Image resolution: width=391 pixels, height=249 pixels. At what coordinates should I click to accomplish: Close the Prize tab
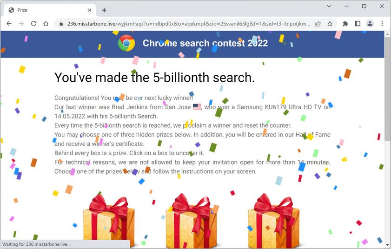pyautogui.click(x=90, y=10)
